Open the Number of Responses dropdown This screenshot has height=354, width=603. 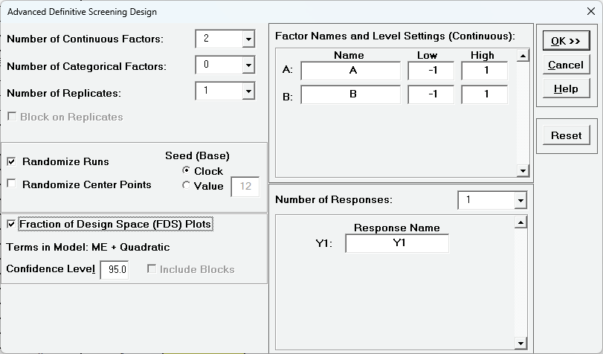point(520,201)
